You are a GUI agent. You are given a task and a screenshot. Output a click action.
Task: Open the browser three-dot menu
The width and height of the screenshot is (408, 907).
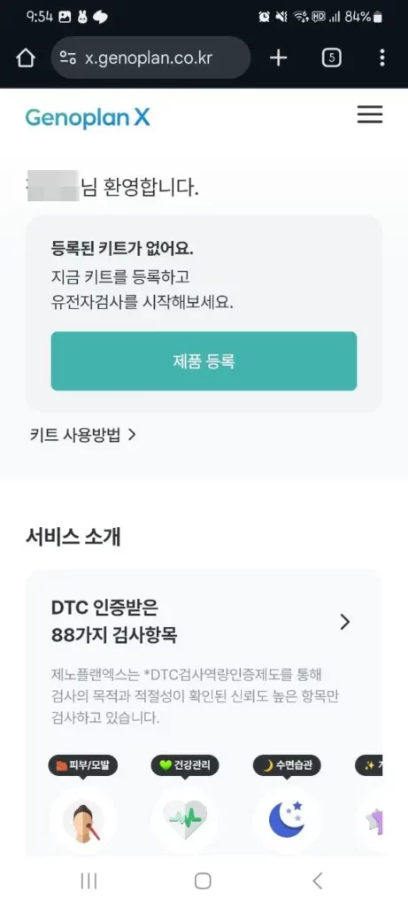click(x=382, y=58)
